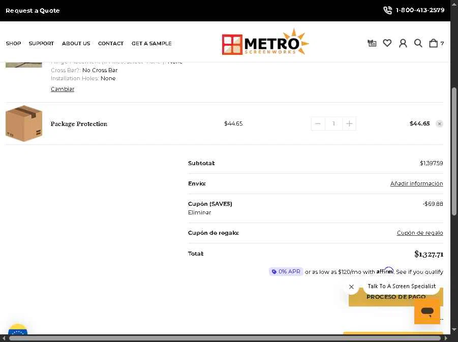458x342 pixels.
Task: Call the 1-800-413-2579 phone number
Action: 420,10
